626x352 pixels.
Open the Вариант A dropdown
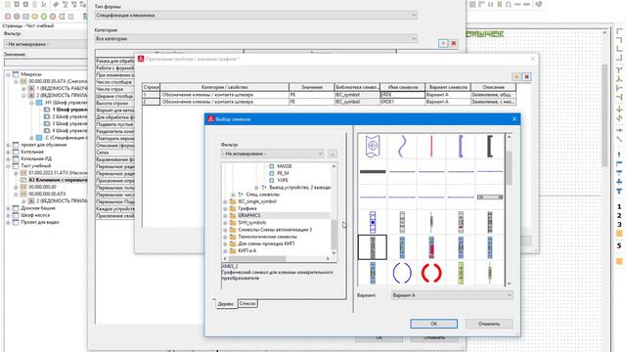coord(452,295)
